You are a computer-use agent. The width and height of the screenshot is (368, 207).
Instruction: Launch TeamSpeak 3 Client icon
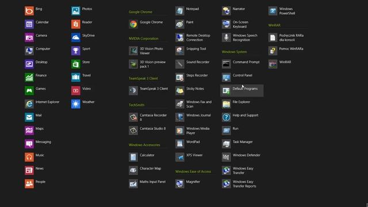(133, 91)
